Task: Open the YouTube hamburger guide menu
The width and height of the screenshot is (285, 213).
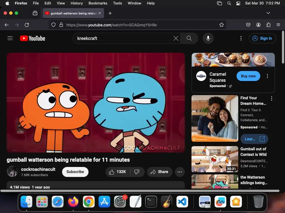Action: click(x=10, y=38)
